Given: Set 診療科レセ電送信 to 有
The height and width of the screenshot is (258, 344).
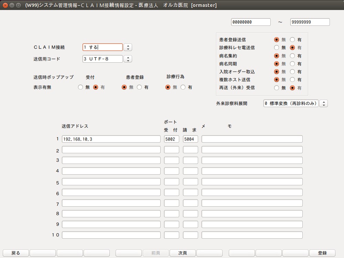Looking at the screenshot, I should point(292,48).
